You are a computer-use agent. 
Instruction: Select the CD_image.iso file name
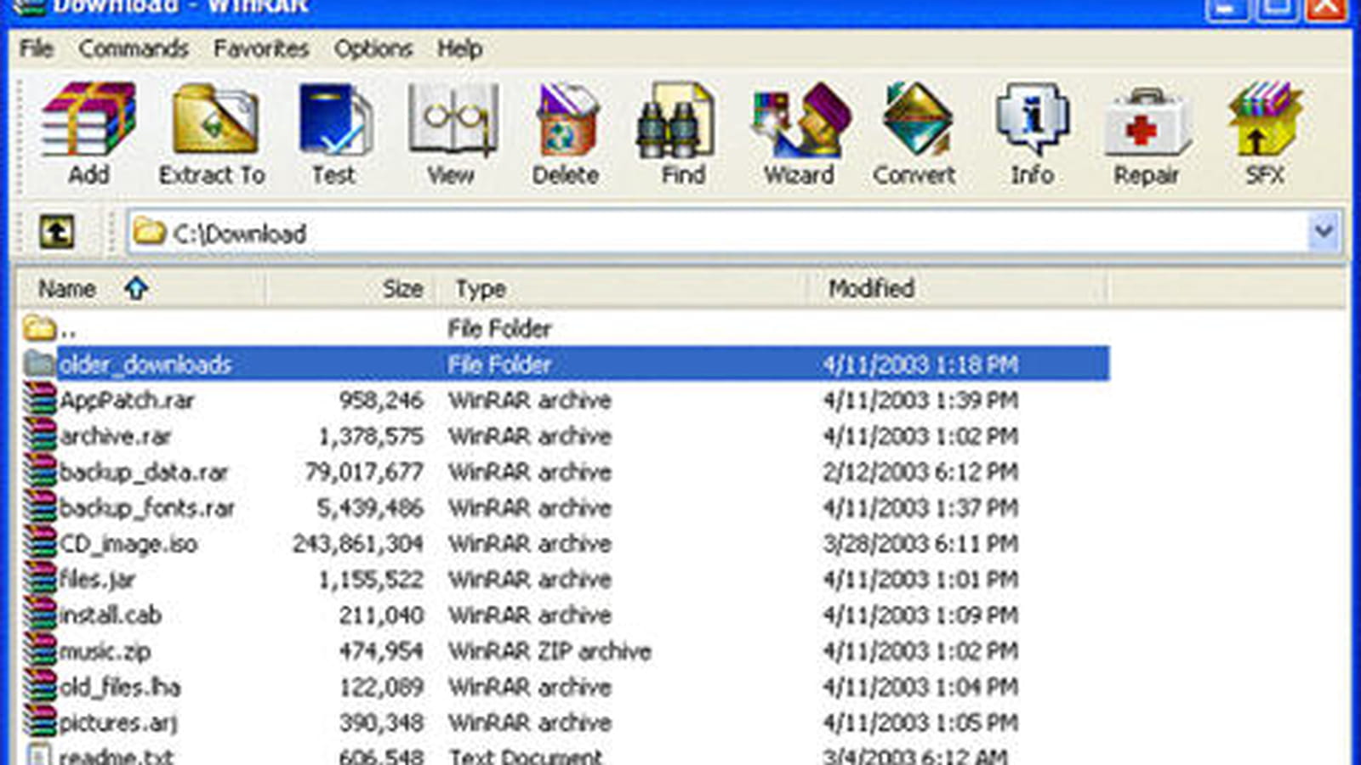(x=128, y=543)
